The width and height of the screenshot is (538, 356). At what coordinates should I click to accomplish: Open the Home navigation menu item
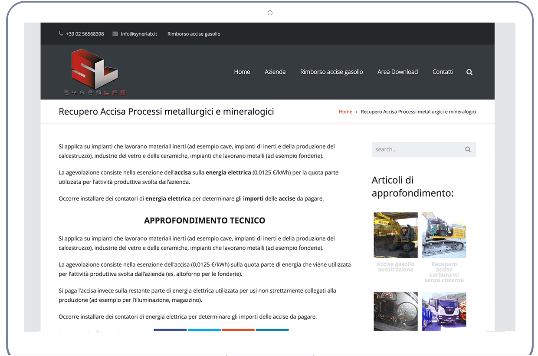click(x=242, y=72)
